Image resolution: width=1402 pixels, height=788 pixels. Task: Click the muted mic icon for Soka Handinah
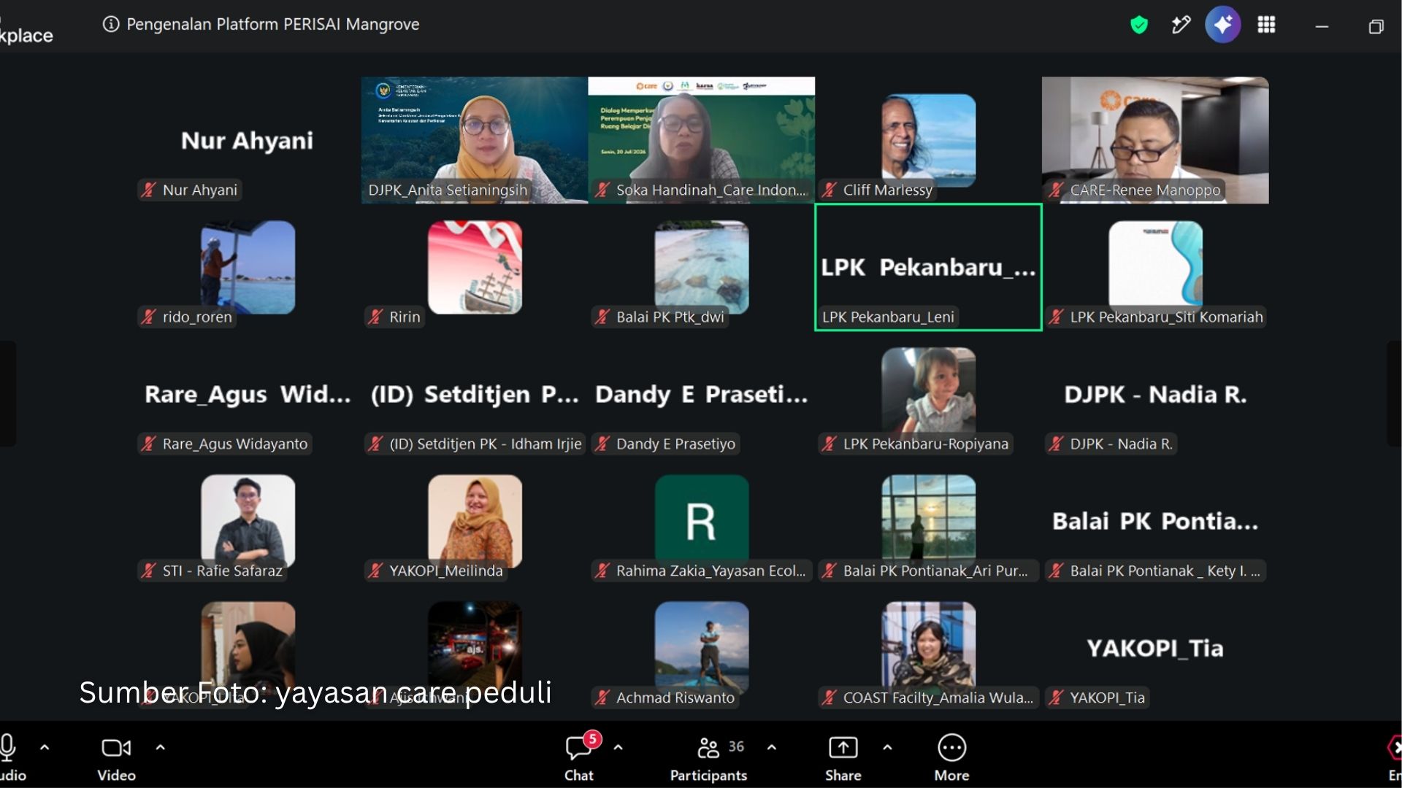[602, 190]
